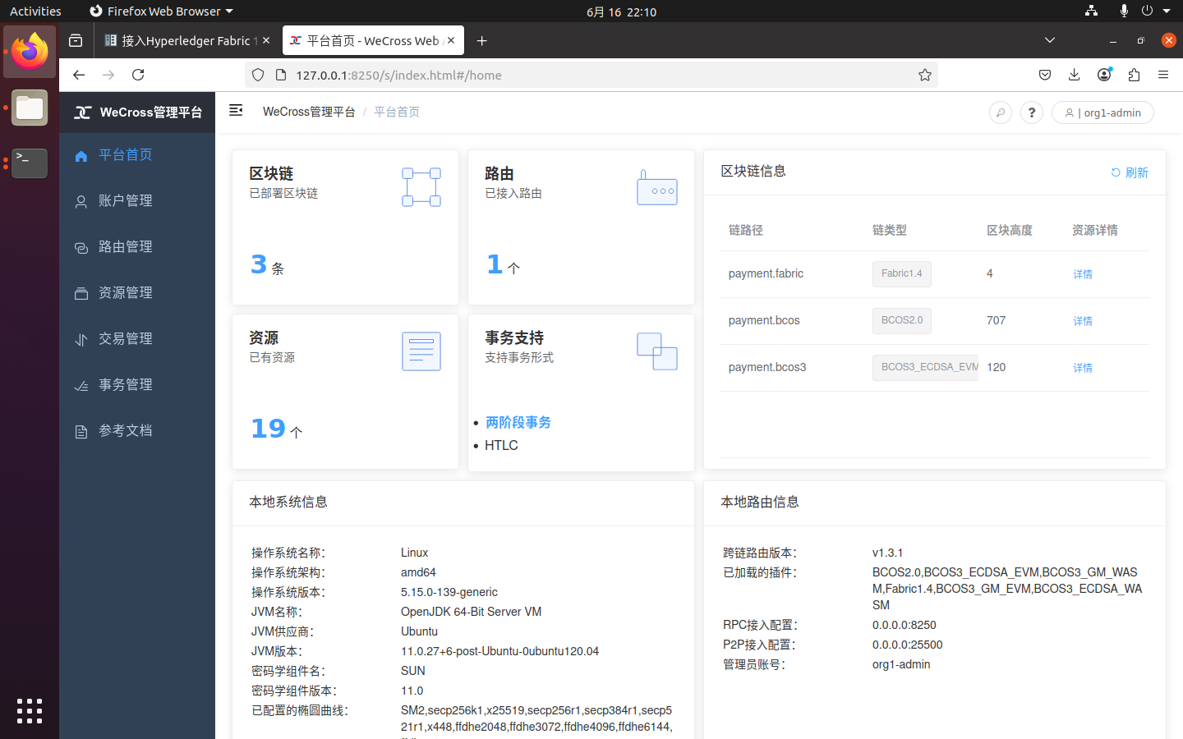
Task: Open Firefox application menu
Action: tap(1163, 75)
